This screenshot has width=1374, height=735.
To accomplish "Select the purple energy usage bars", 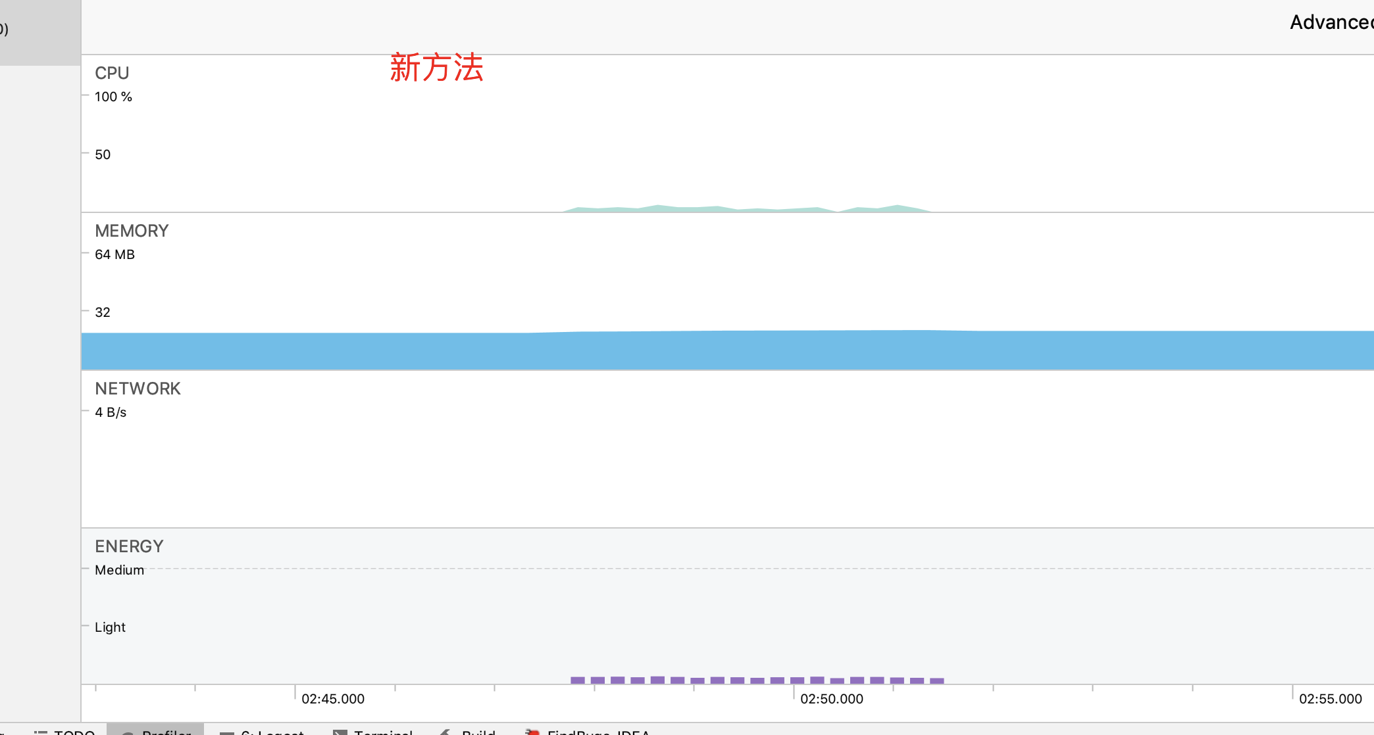I will [x=757, y=680].
